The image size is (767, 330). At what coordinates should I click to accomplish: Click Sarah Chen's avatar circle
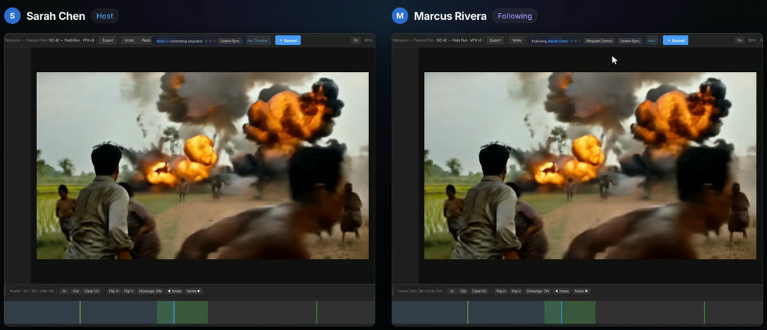[x=12, y=16]
